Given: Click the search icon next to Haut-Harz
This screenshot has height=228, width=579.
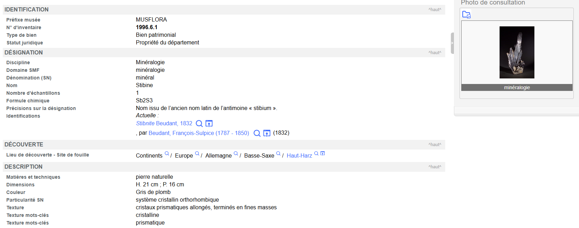Looking at the screenshot, I should tap(316, 154).
